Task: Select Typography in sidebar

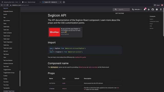Action: pos(6,88)
